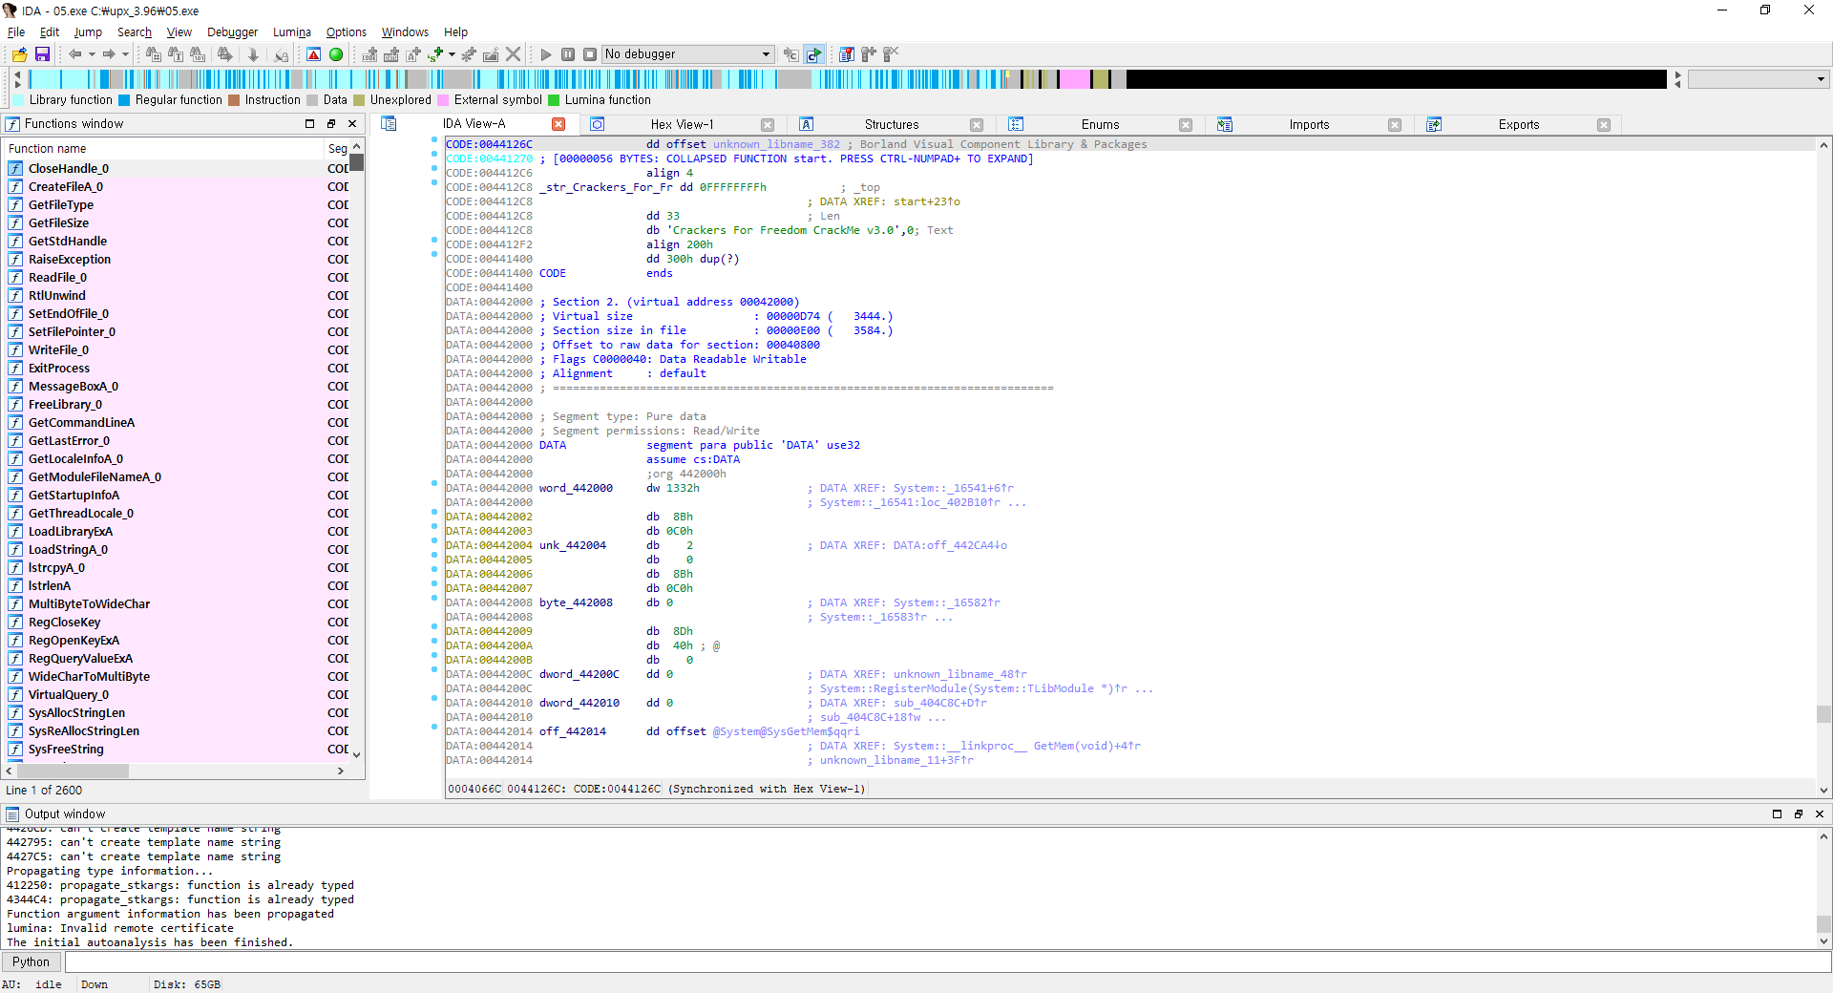Click the @System@SysGetMem$qqri offset link

point(786,731)
